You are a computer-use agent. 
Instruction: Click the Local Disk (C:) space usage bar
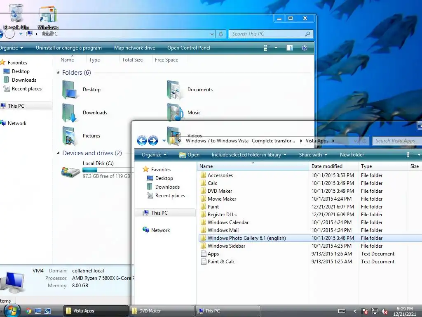coord(107,170)
